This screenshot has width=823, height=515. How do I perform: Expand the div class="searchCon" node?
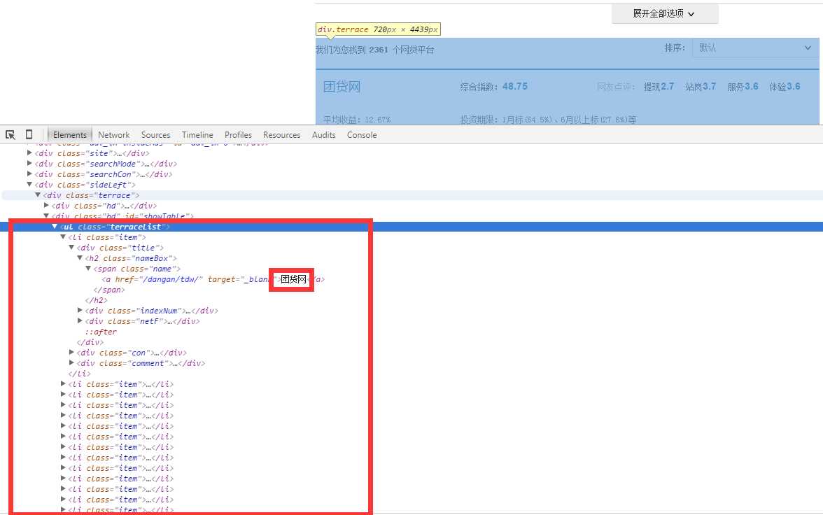29,174
